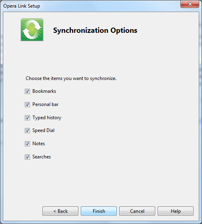202x224 pixels.
Task: Click the Typed history label text
Action: click(47, 118)
